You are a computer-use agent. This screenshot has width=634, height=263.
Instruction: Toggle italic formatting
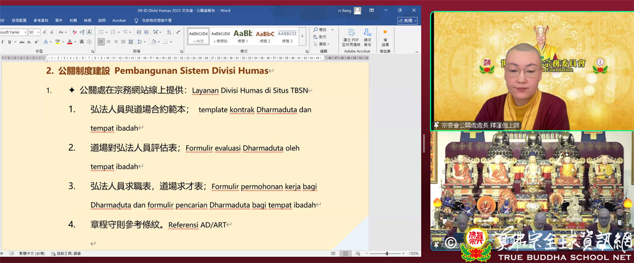(2, 42)
